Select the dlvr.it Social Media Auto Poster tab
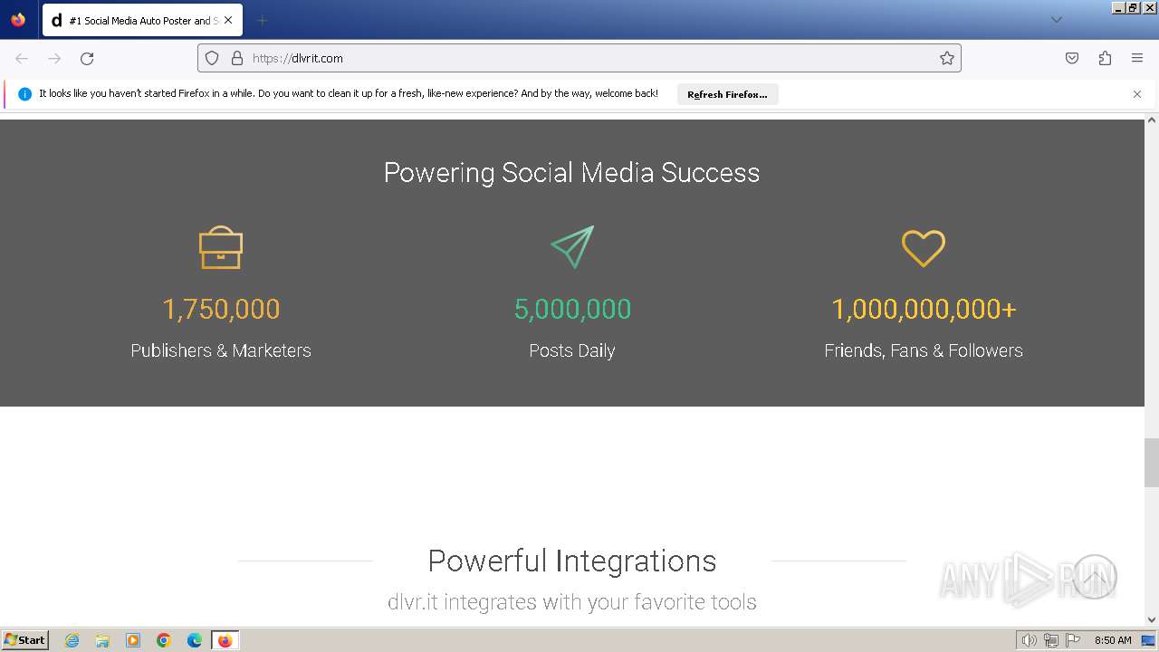 142,20
